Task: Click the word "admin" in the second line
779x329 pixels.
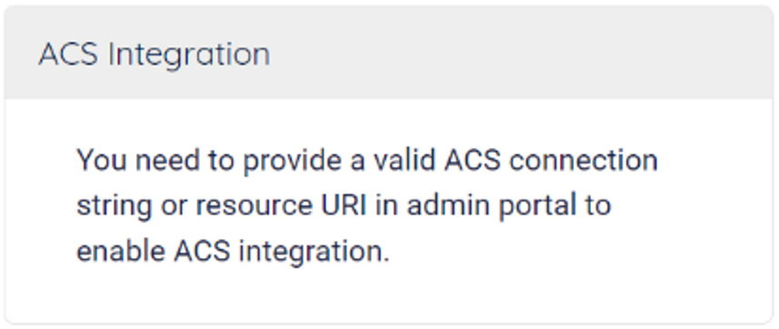Action: click(449, 205)
